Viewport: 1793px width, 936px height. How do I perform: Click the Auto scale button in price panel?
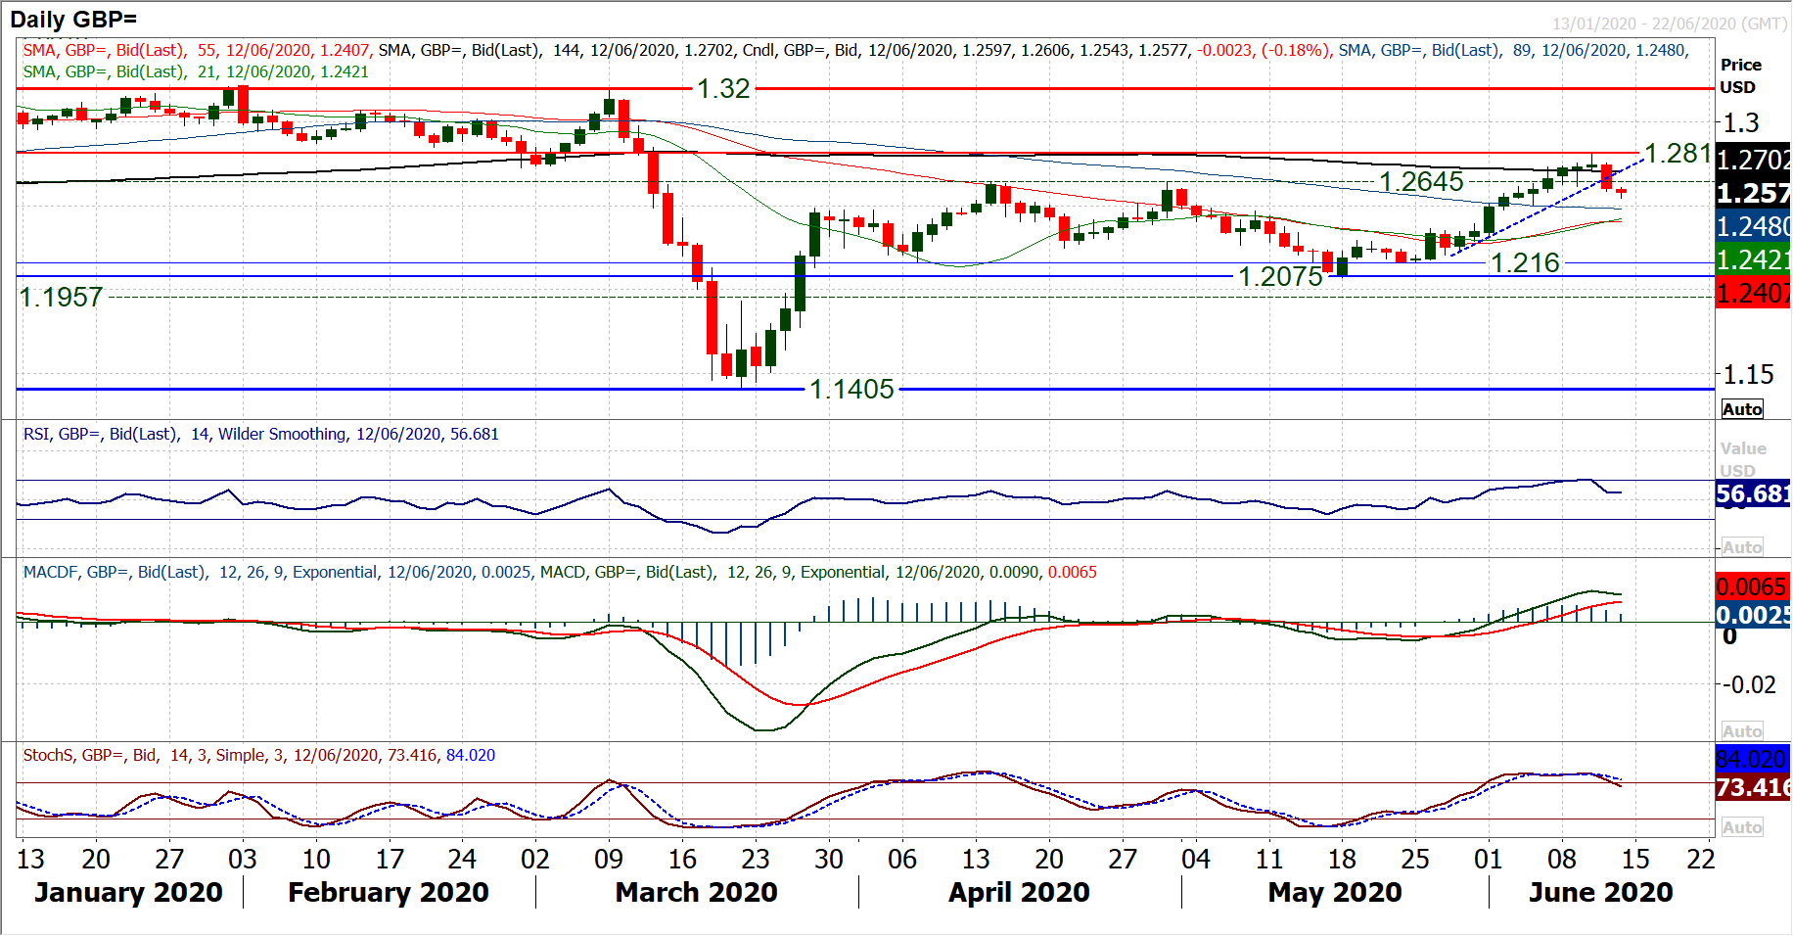[1742, 409]
